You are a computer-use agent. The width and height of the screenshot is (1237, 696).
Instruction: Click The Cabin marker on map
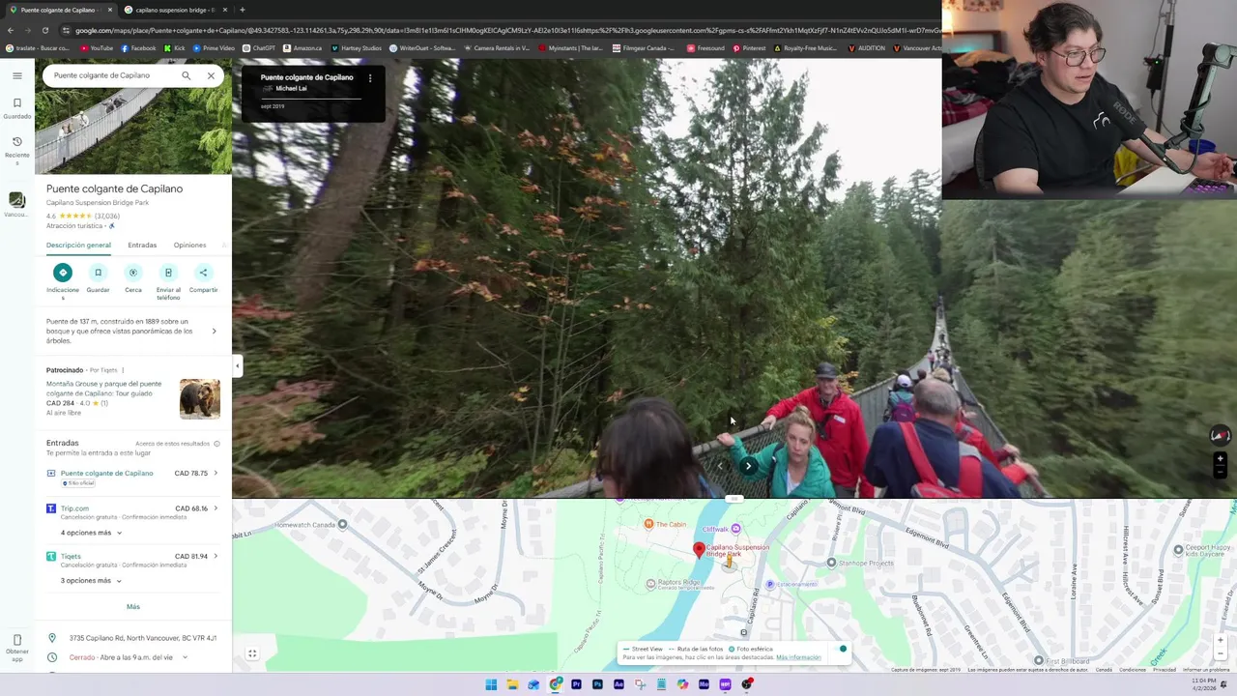pyautogui.click(x=649, y=524)
